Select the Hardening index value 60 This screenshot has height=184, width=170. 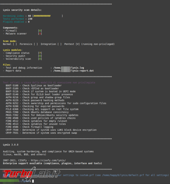(x=29, y=16)
